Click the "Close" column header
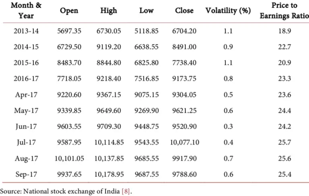Viewport: 309px width, 196px height. click(x=184, y=11)
